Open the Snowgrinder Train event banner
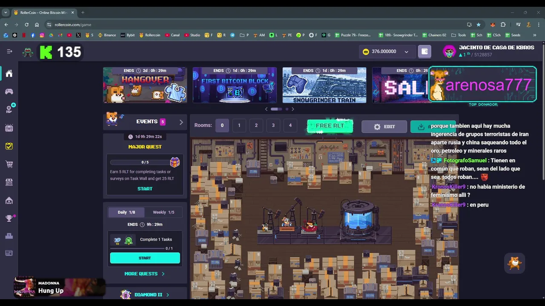The image size is (545, 306). (x=324, y=85)
